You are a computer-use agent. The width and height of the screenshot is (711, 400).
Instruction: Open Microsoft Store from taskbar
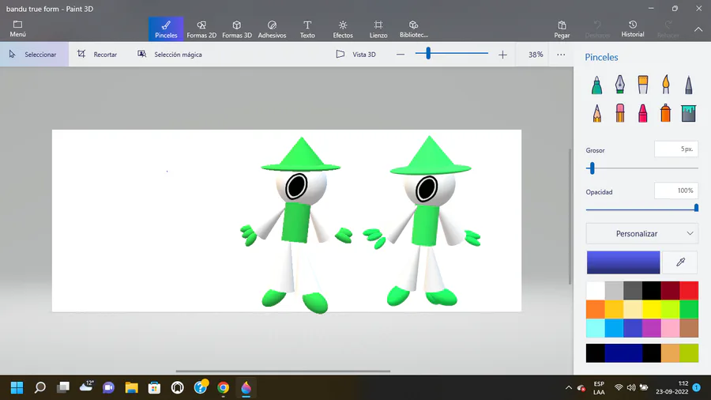(x=154, y=388)
